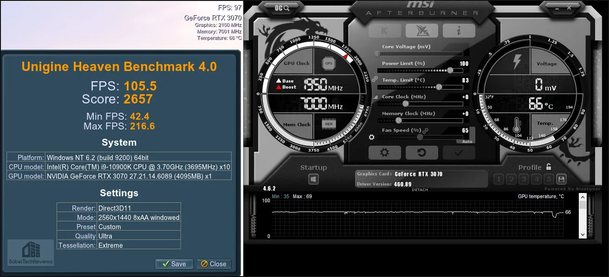Open the OC Scanner in Afterburner
This screenshot has width=609, height=277.
pyautogui.click(x=281, y=7)
